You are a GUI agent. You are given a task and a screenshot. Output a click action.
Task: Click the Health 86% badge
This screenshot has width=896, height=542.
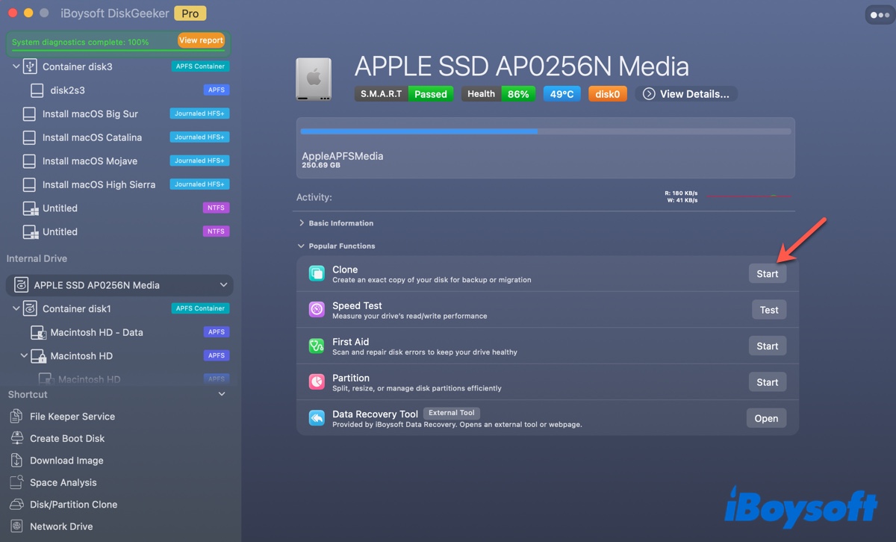(x=498, y=94)
